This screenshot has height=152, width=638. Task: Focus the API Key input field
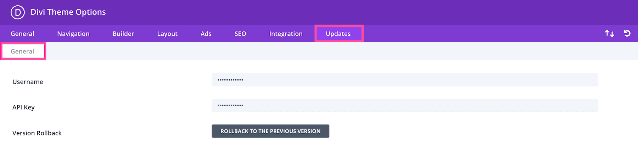coord(404,105)
